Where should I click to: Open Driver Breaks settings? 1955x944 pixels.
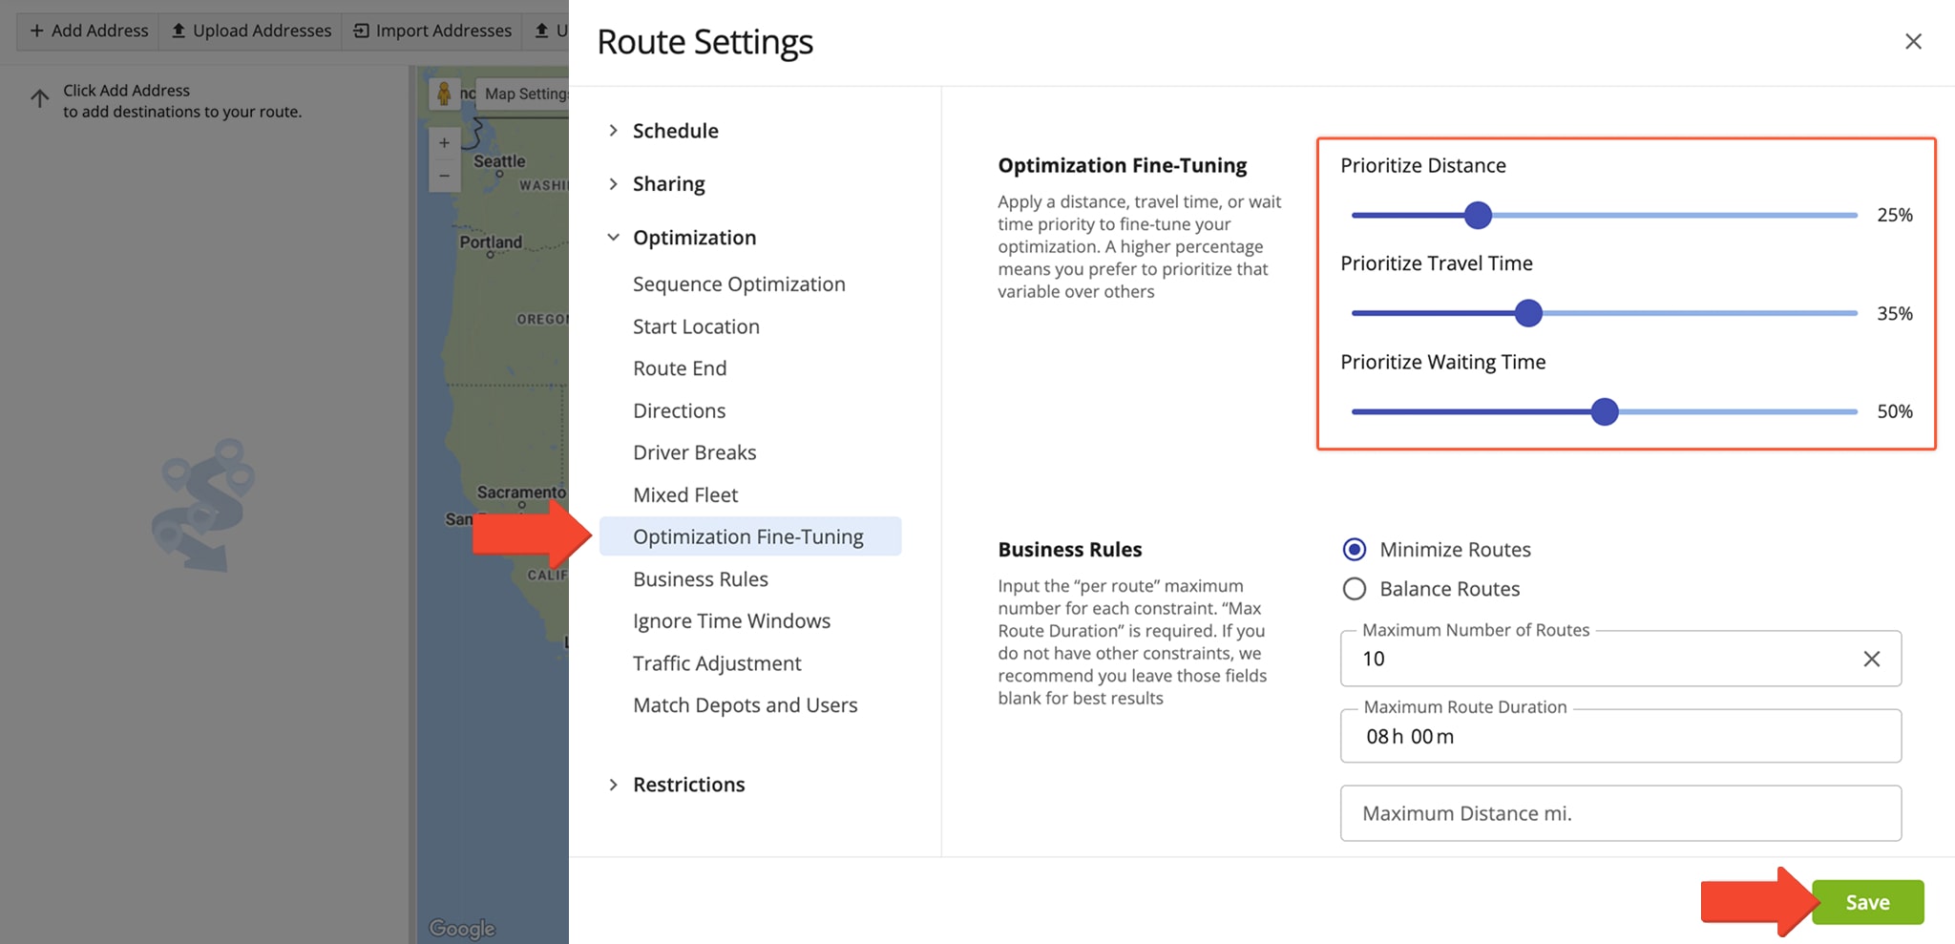[694, 452]
